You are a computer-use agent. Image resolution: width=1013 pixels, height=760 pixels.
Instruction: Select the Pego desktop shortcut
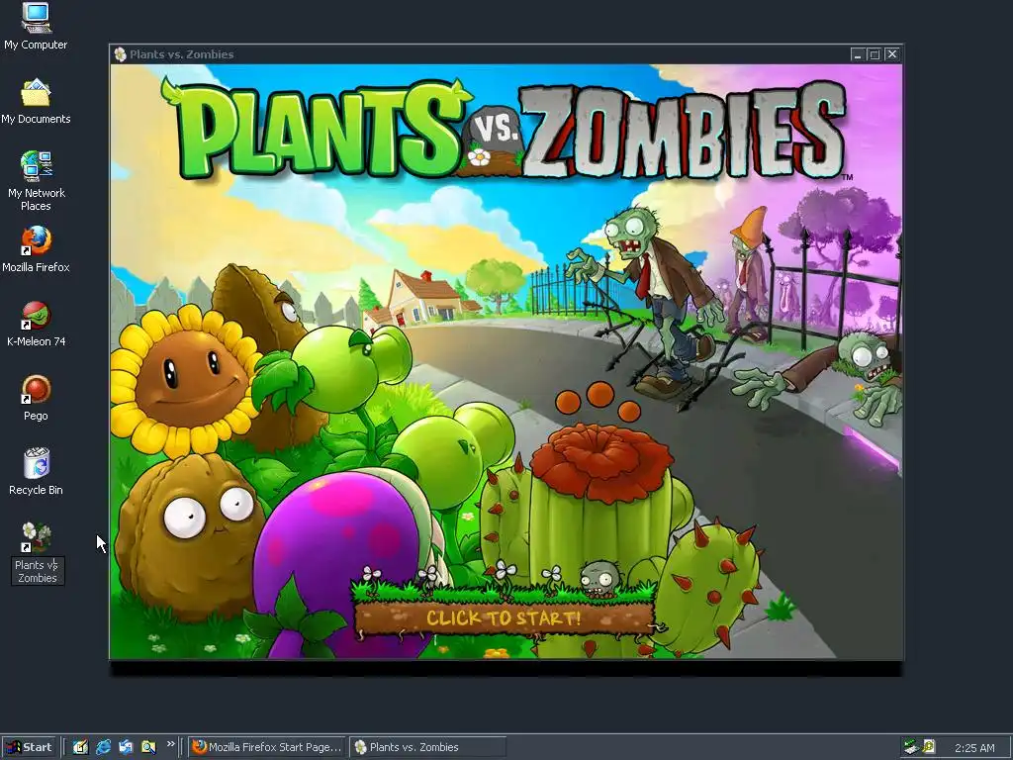[x=36, y=398]
